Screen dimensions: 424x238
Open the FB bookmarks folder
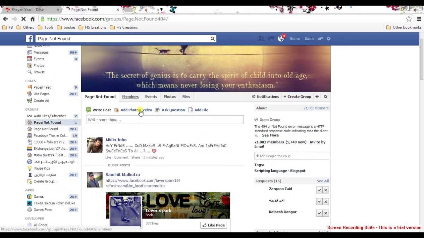tap(8, 27)
